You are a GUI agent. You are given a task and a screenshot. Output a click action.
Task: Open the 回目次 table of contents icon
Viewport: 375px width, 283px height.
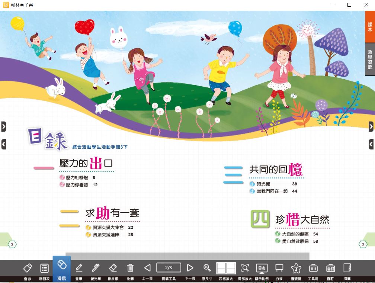coord(44,268)
